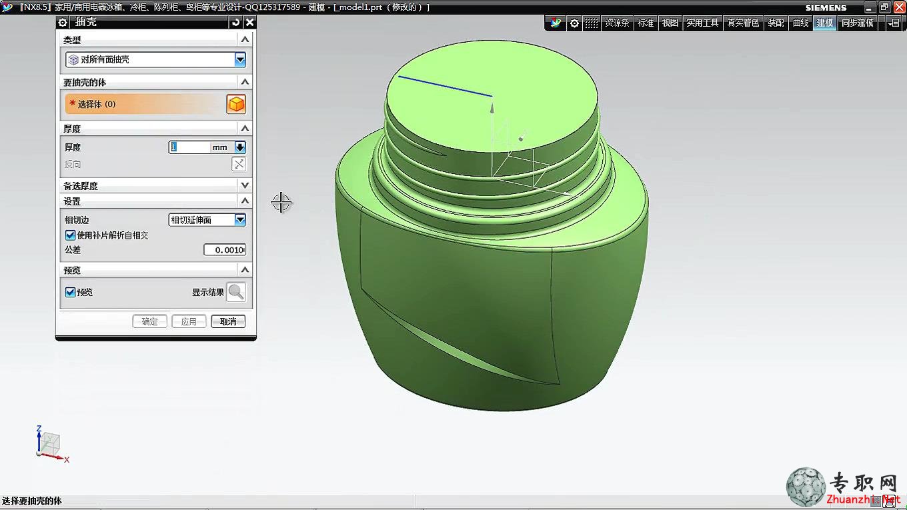This screenshot has width=907, height=510.
Task: Collapse the 类型 section
Action: click(245, 40)
